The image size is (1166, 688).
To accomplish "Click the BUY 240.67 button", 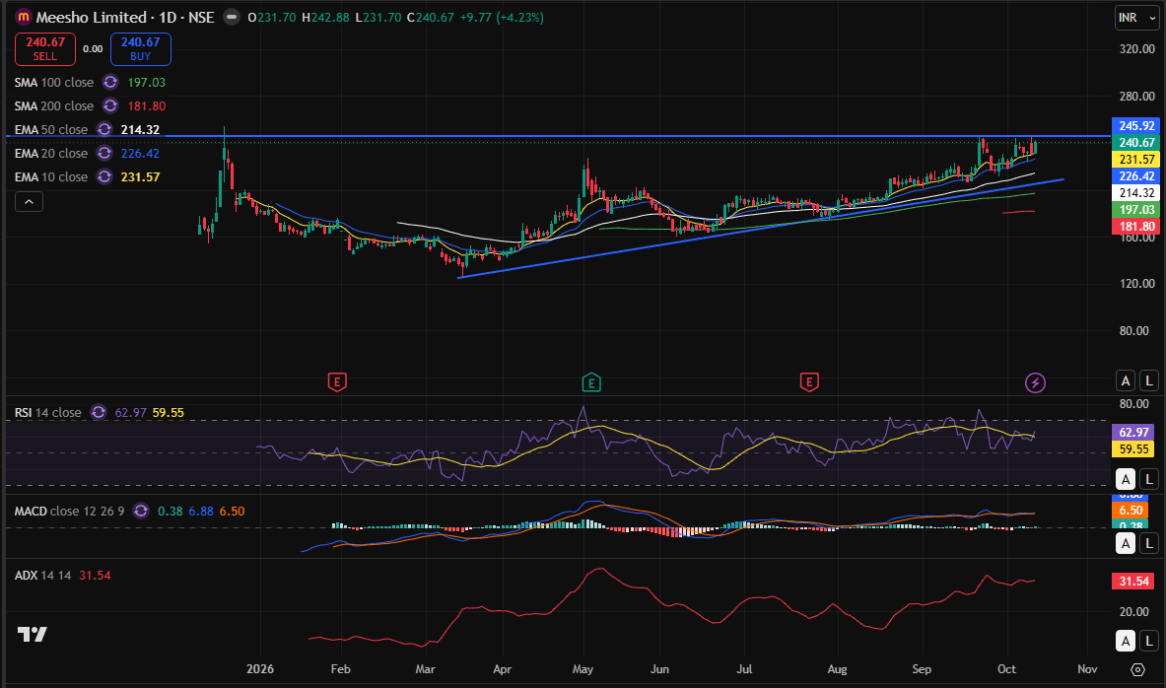I will 141,49.
